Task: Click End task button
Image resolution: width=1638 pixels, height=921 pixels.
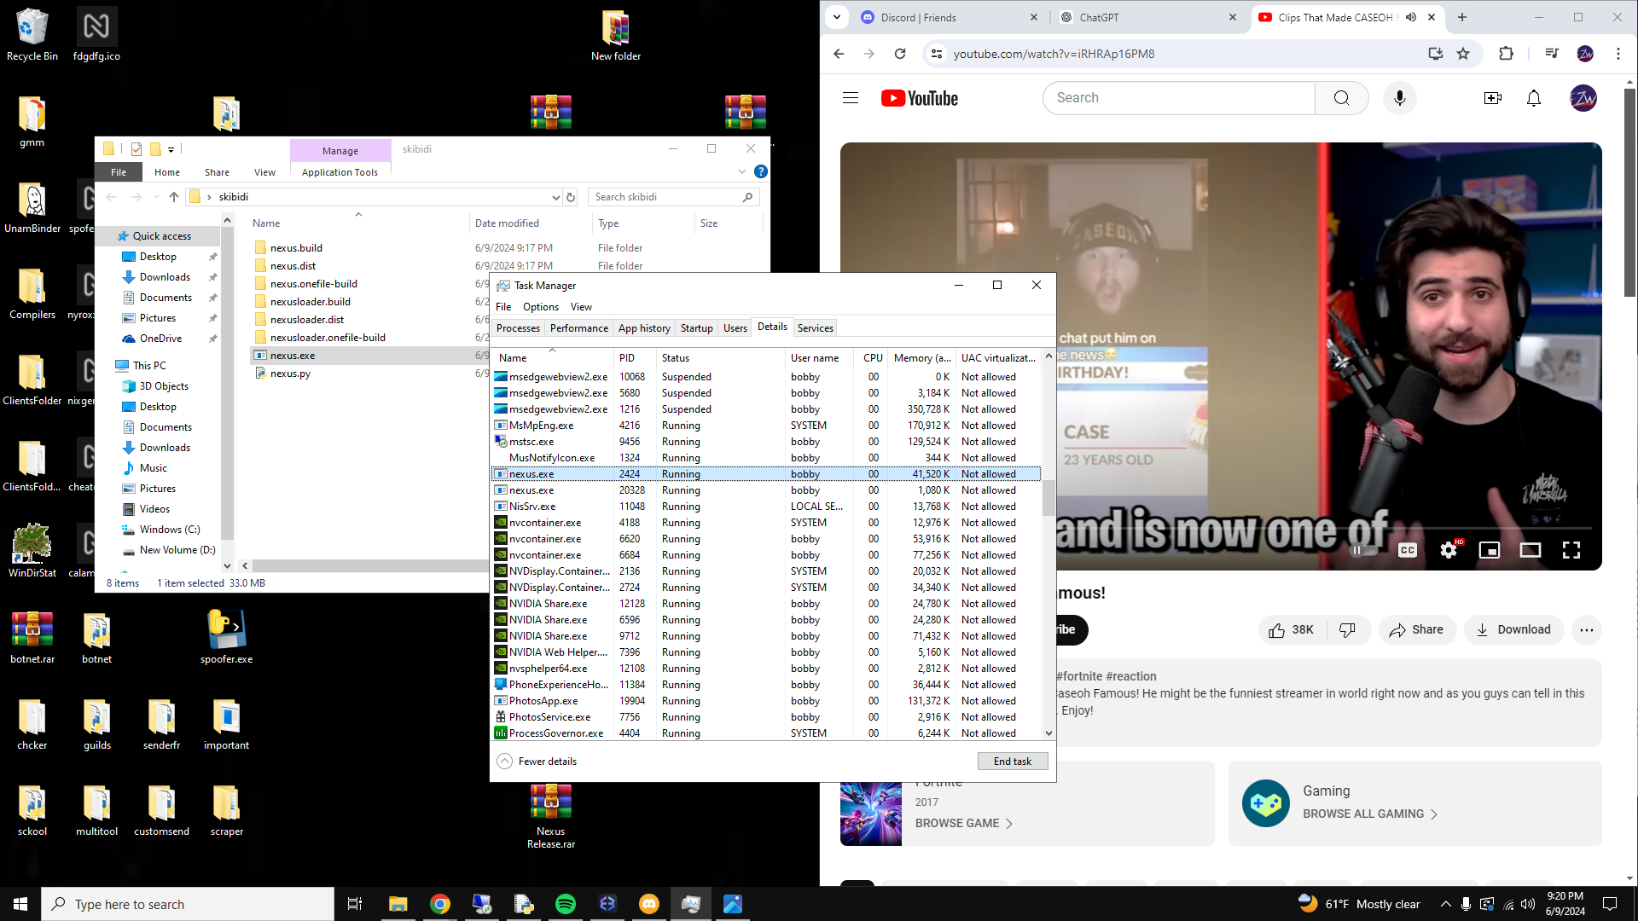Action: pos(1012,762)
